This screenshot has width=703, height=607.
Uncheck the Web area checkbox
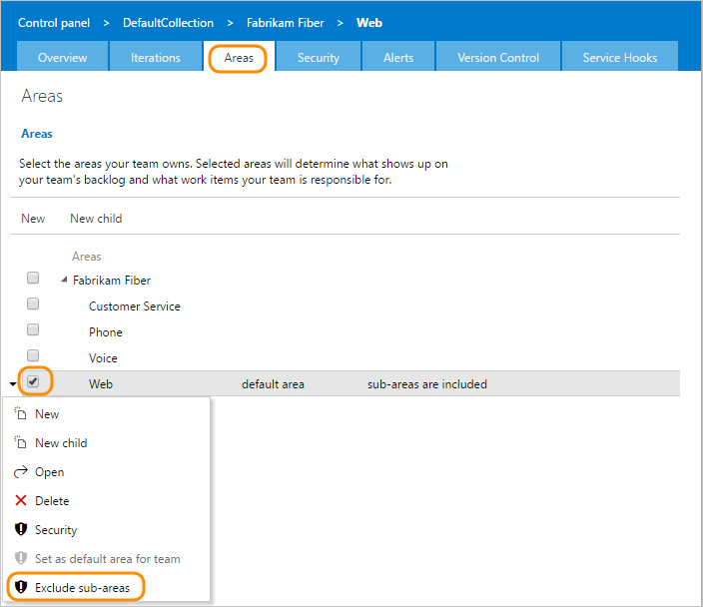click(33, 381)
